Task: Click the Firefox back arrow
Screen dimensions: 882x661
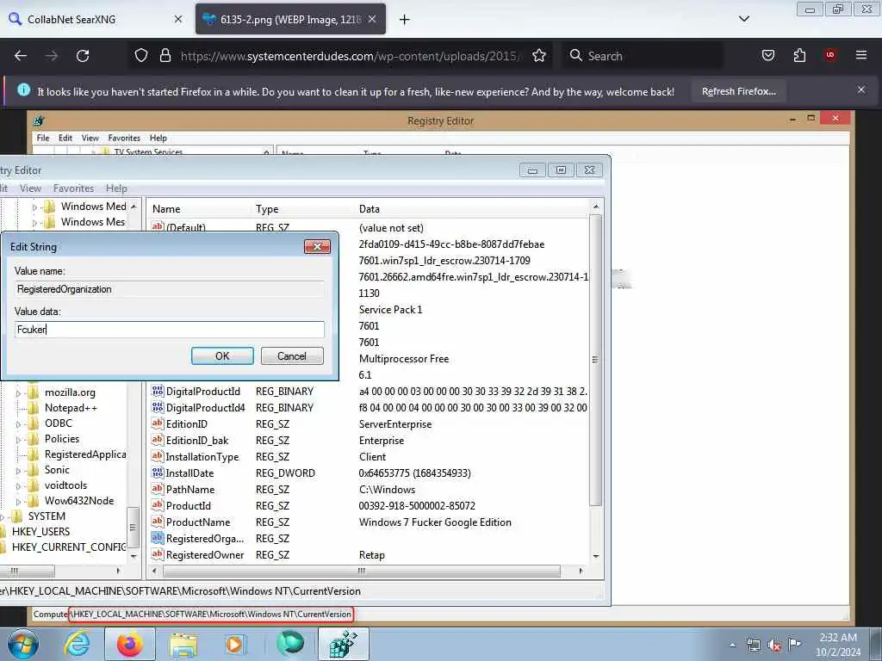Action: point(21,56)
